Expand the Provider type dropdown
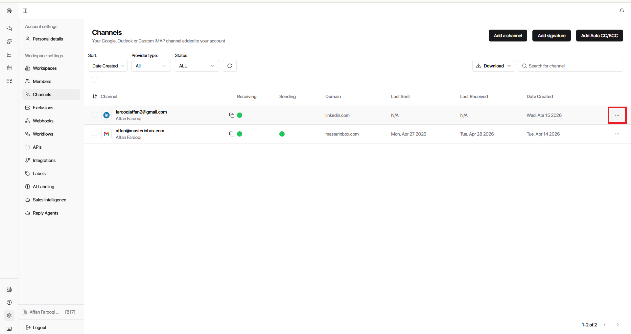The height and width of the screenshot is (334, 631). (x=151, y=66)
